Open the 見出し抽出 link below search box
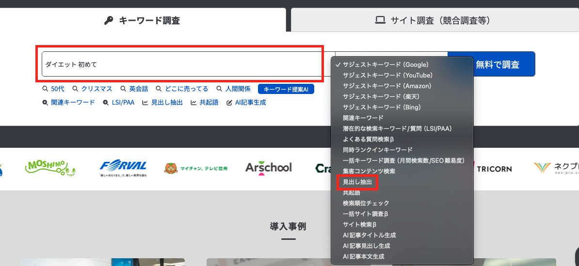This screenshot has width=579, height=266. coord(167,103)
